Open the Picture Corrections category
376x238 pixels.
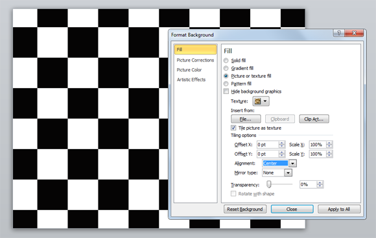pos(195,60)
